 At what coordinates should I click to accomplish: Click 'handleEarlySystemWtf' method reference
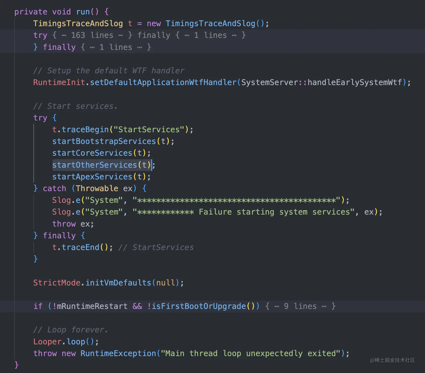[x=355, y=82]
